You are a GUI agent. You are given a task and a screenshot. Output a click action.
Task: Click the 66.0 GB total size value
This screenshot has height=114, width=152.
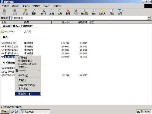pos(65,57)
